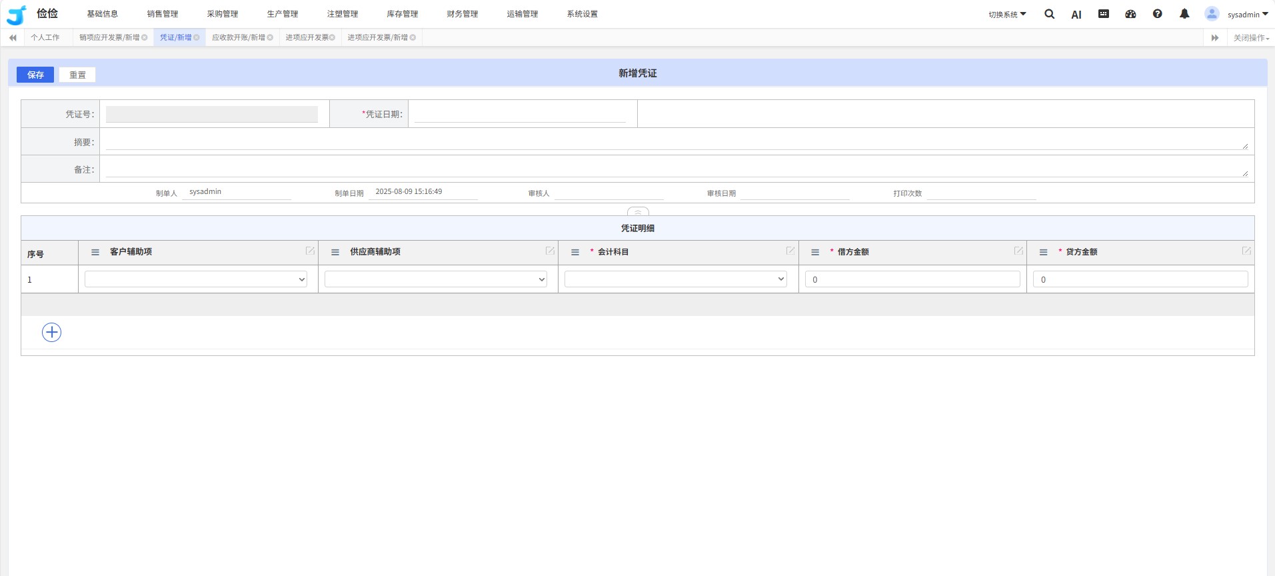The height and width of the screenshot is (576, 1275).
Task: Collapse the voucher header form section
Action: (x=637, y=212)
